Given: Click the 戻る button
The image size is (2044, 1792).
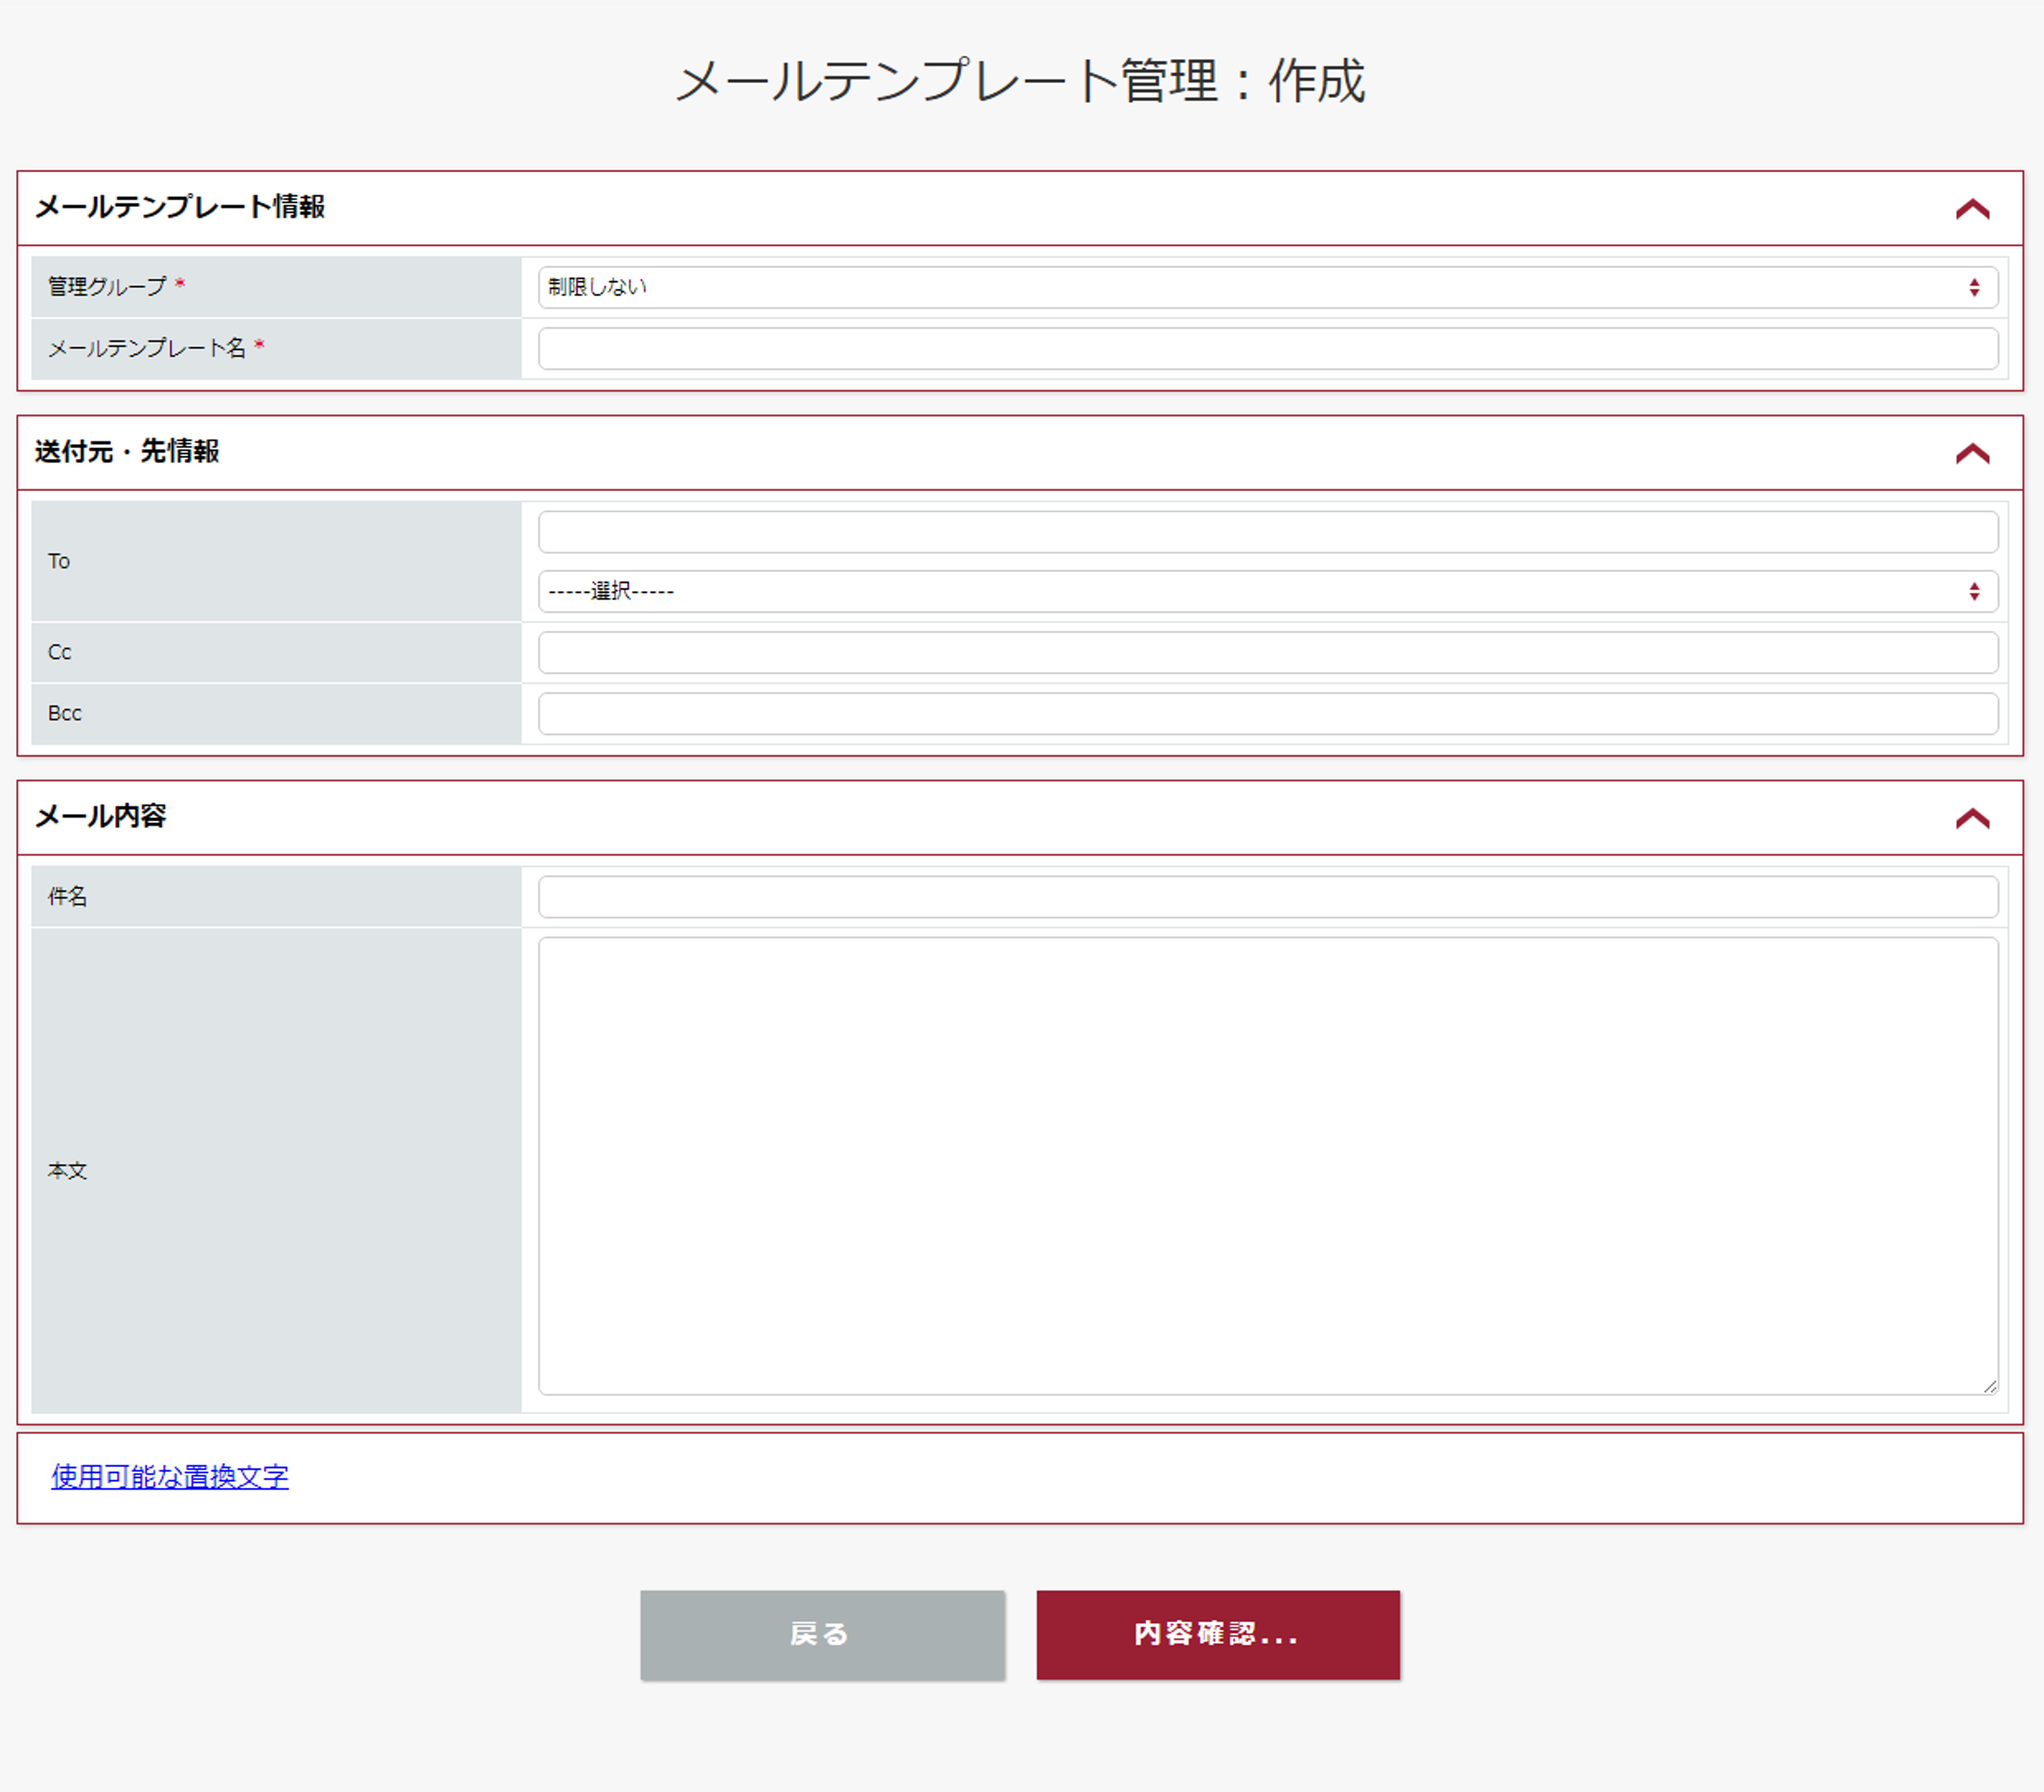Looking at the screenshot, I should pyautogui.click(x=822, y=1635).
